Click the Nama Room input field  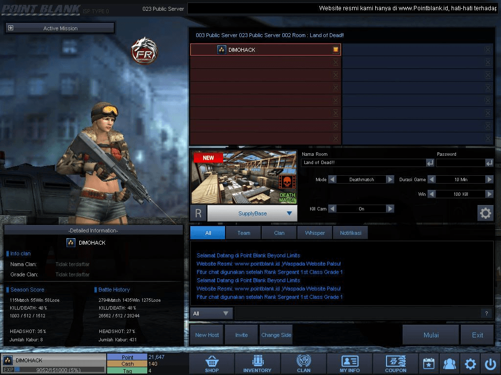click(x=364, y=163)
